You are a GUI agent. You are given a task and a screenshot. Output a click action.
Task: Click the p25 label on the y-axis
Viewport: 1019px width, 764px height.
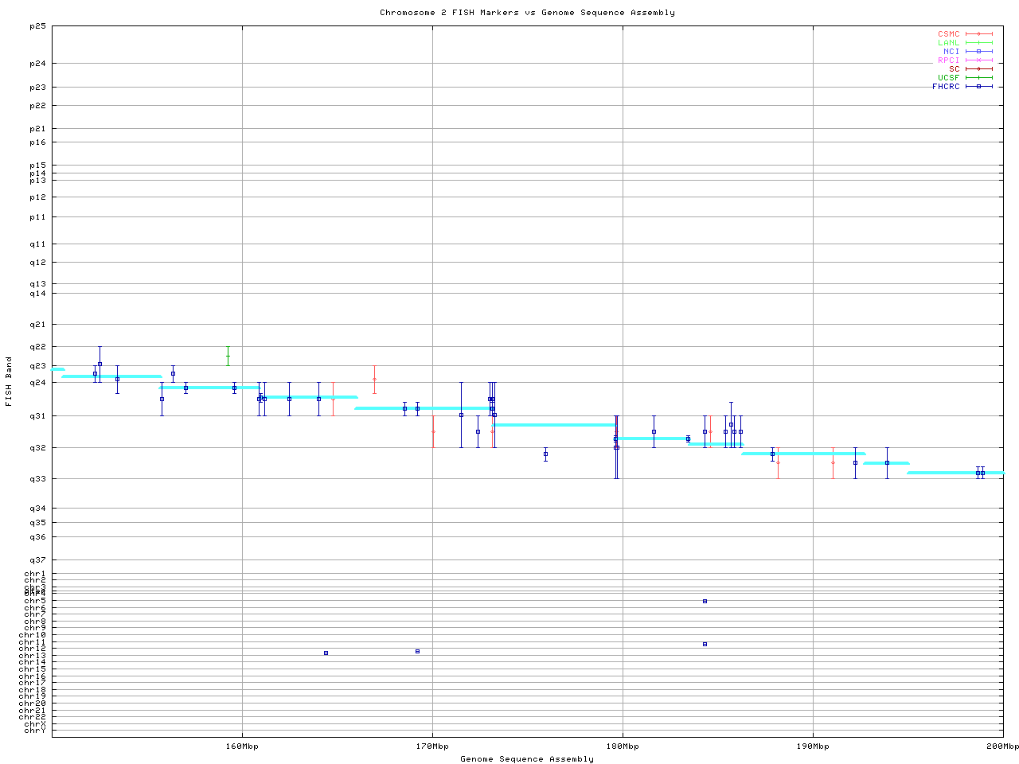(x=37, y=26)
